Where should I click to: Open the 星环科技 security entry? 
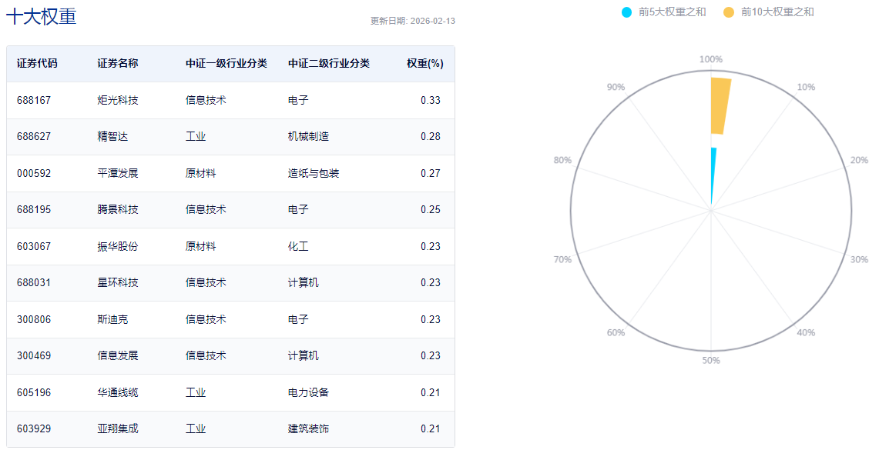point(118,283)
